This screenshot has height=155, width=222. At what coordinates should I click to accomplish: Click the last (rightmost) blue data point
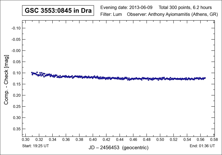pyautogui.click(x=205, y=78)
